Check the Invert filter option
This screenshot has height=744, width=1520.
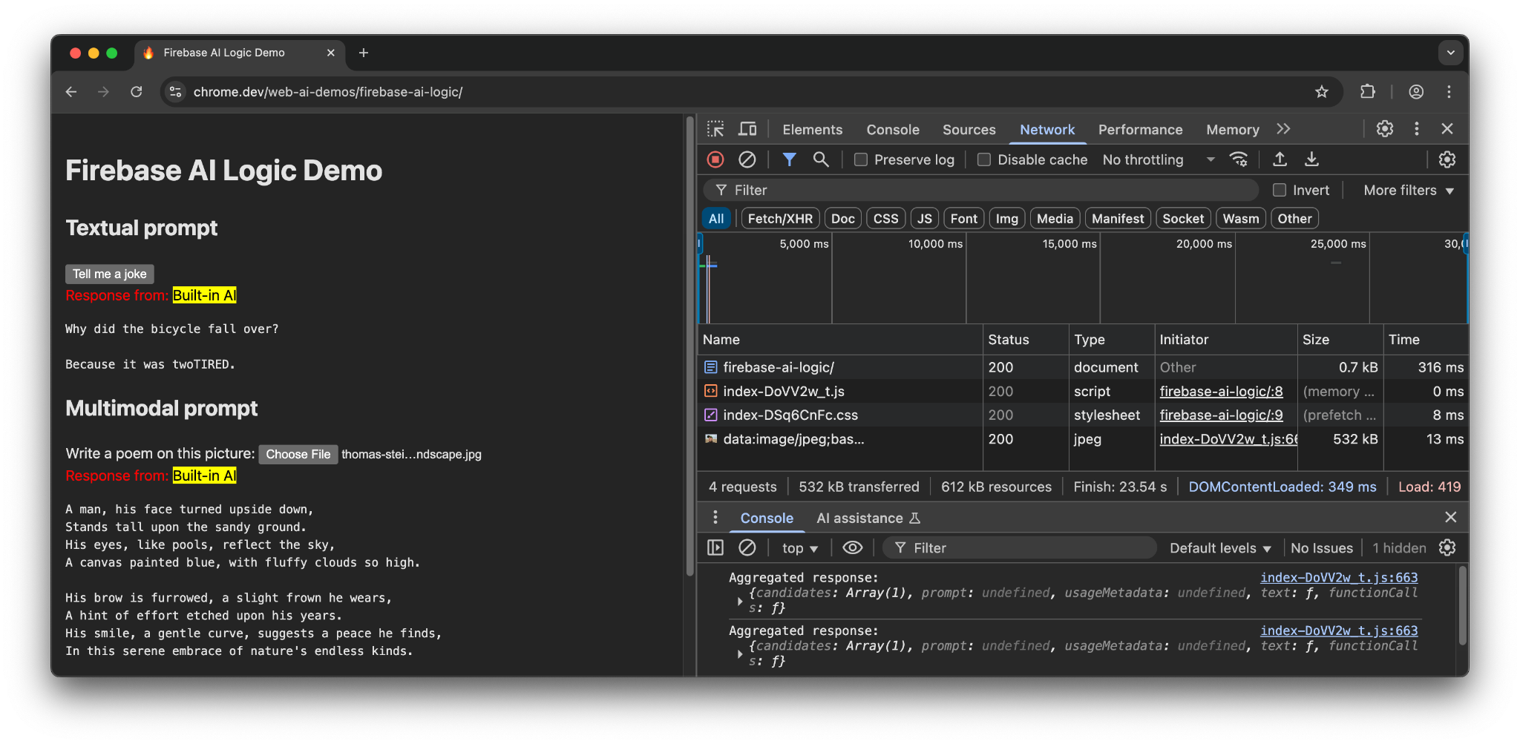coord(1279,190)
